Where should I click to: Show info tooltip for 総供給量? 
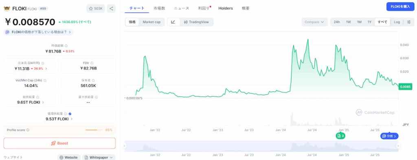point(37,97)
